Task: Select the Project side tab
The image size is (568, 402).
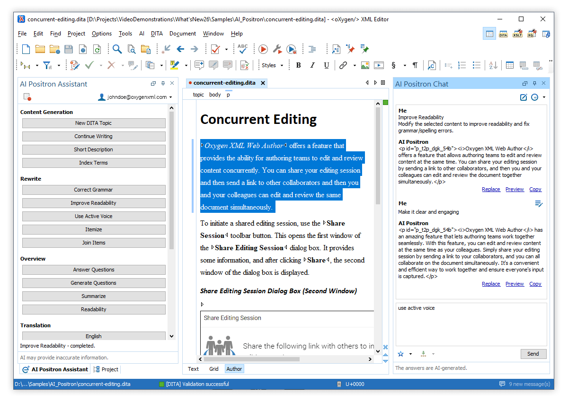Action: pos(106,369)
